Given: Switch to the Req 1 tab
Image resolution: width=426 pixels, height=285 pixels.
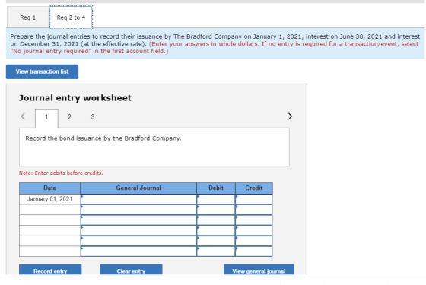Looking at the screenshot, I should click(27, 17).
